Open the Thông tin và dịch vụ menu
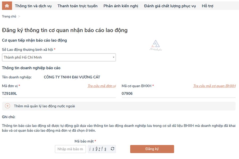 [33, 6]
